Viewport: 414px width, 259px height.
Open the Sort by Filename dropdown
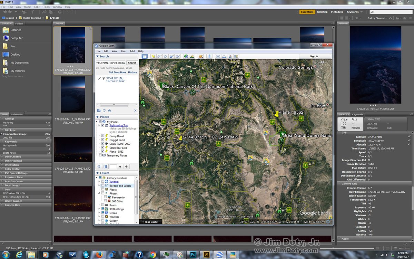tap(378, 18)
